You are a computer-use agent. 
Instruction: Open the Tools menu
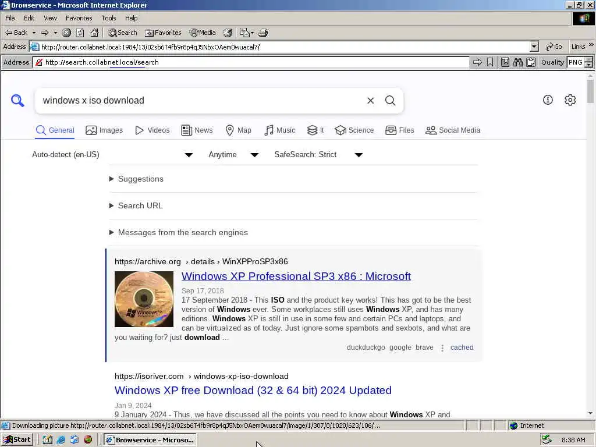click(109, 18)
